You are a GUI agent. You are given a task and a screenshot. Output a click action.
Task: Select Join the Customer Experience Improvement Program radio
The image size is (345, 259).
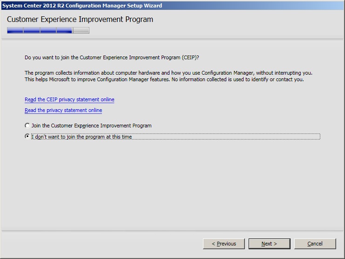click(x=27, y=126)
